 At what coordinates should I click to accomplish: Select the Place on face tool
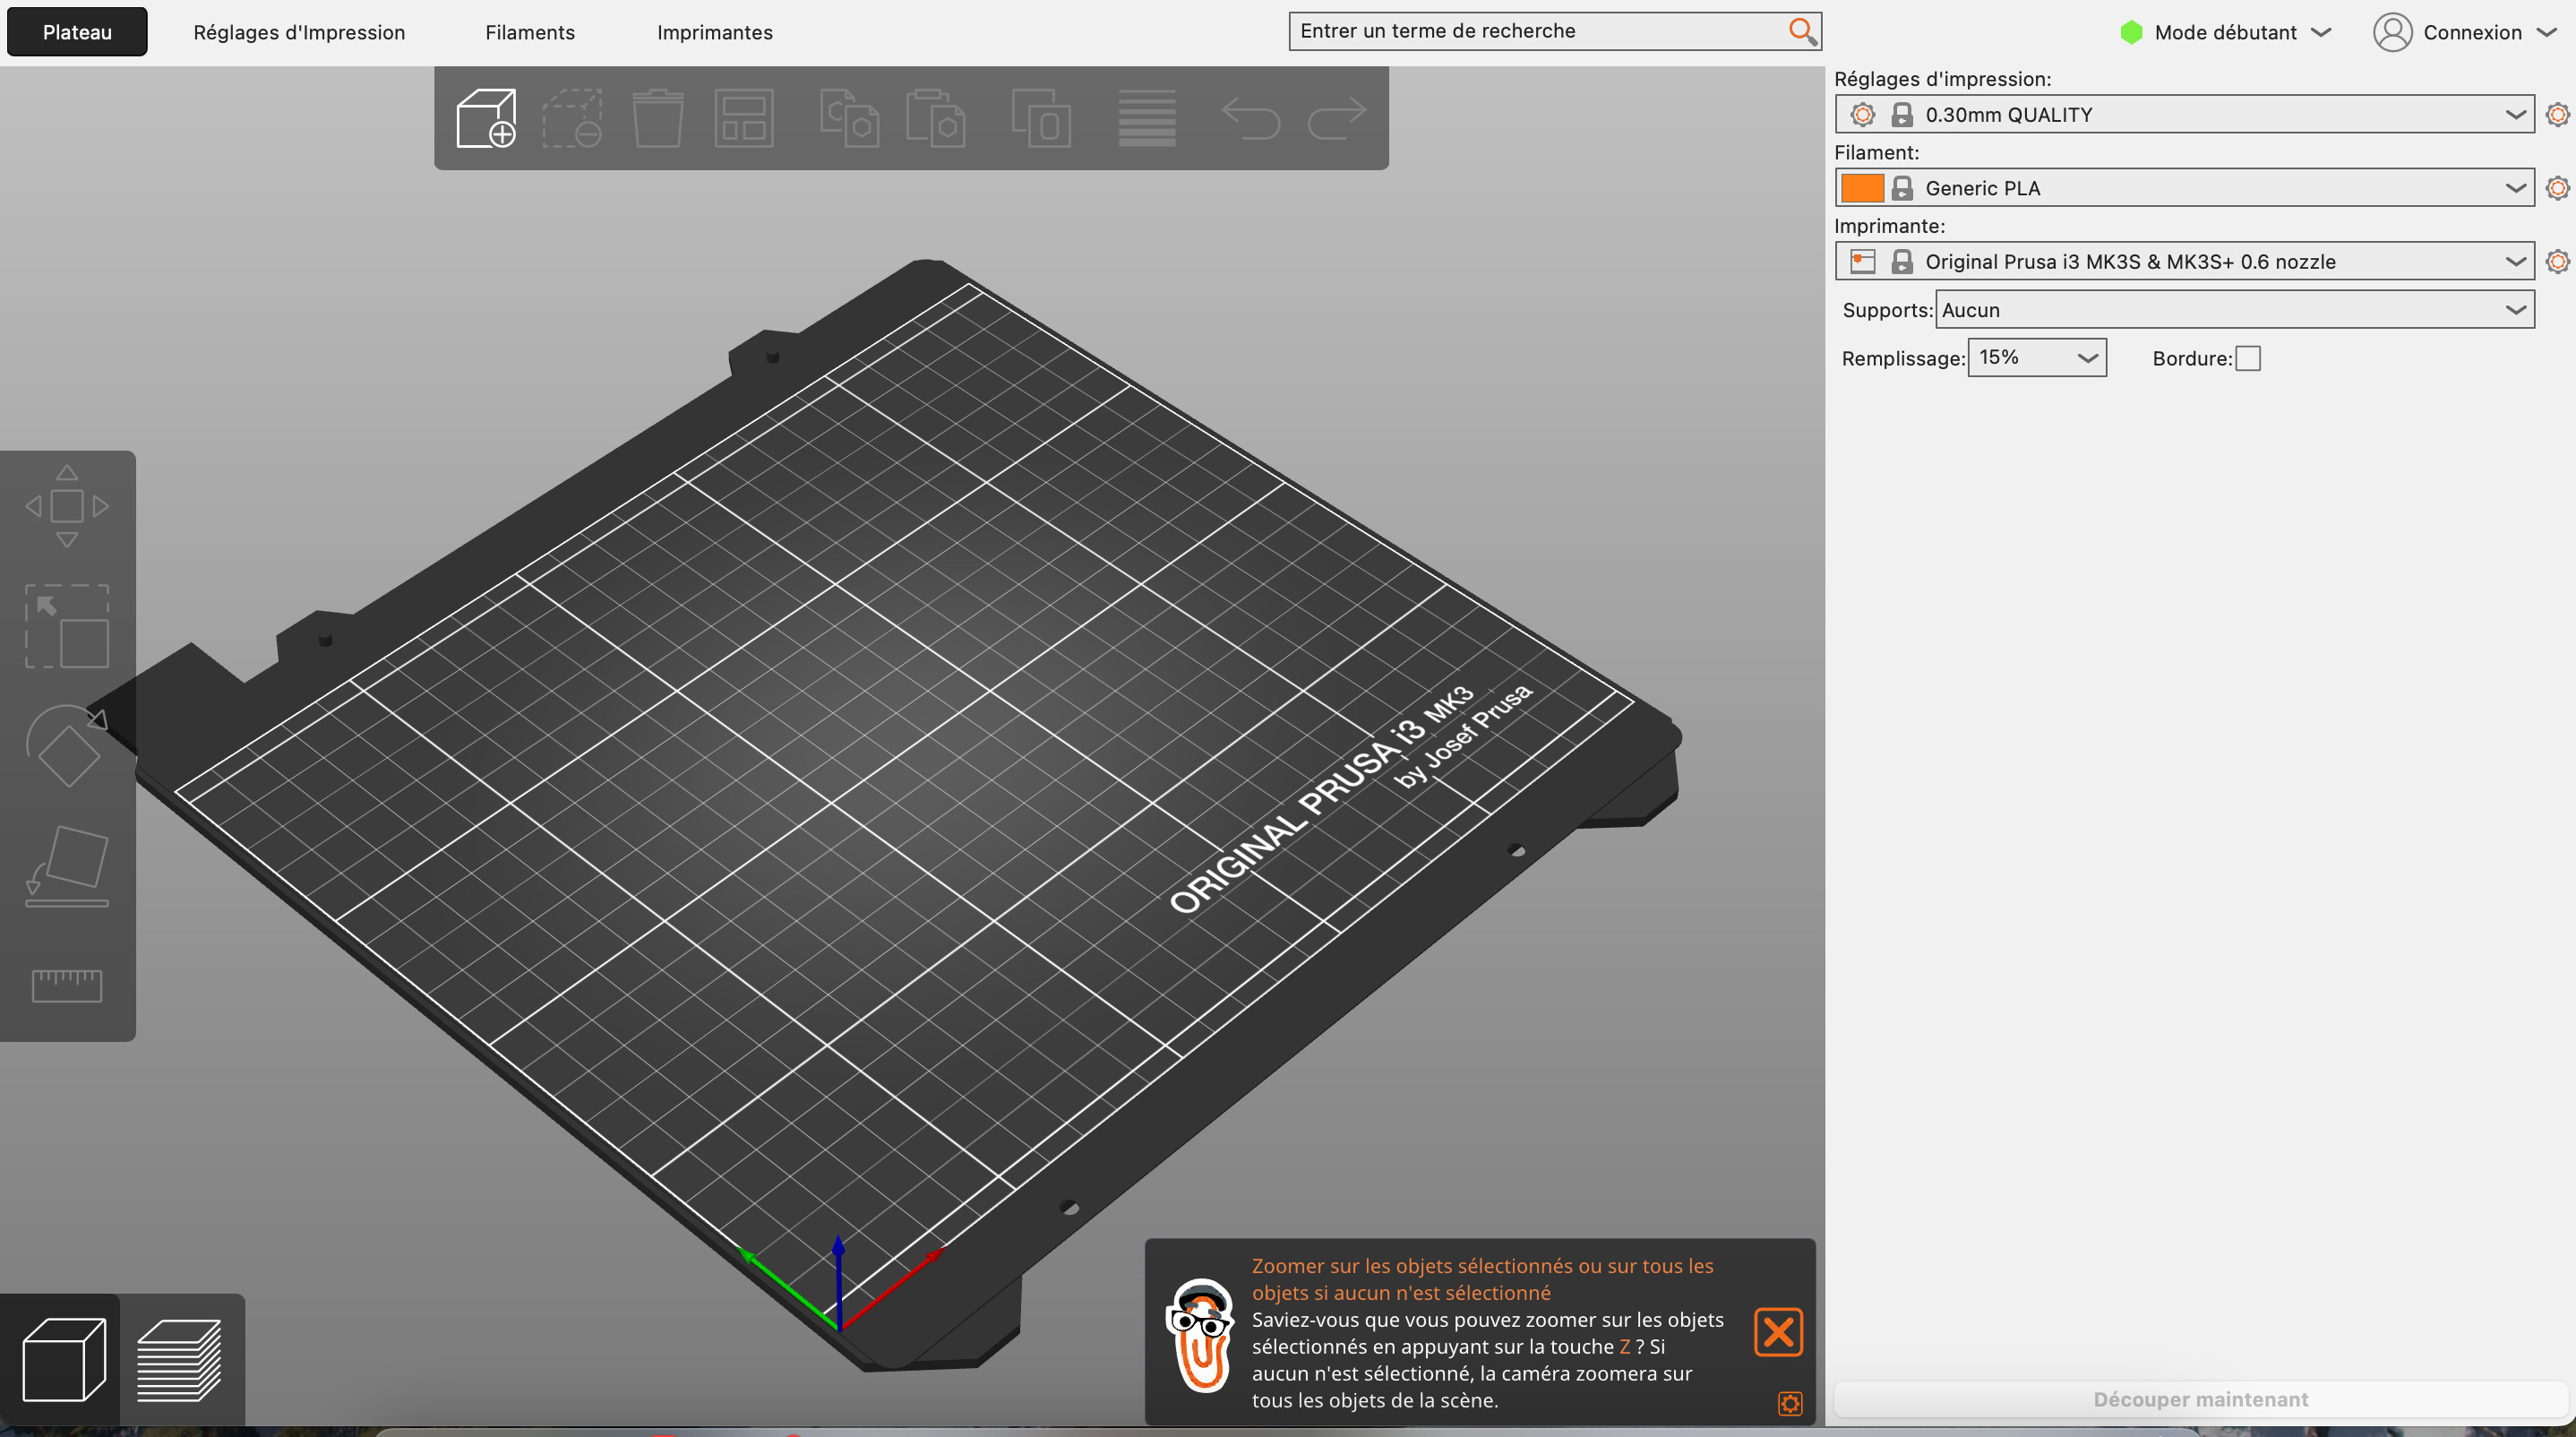(x=67, y=866)
